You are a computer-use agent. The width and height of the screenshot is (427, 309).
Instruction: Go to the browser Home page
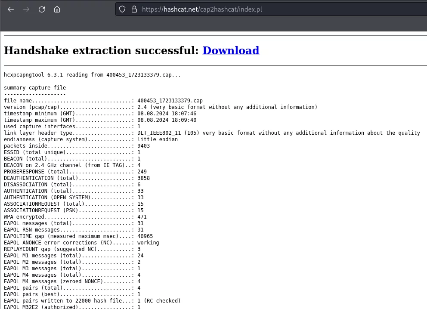click(x=57, y=9)
